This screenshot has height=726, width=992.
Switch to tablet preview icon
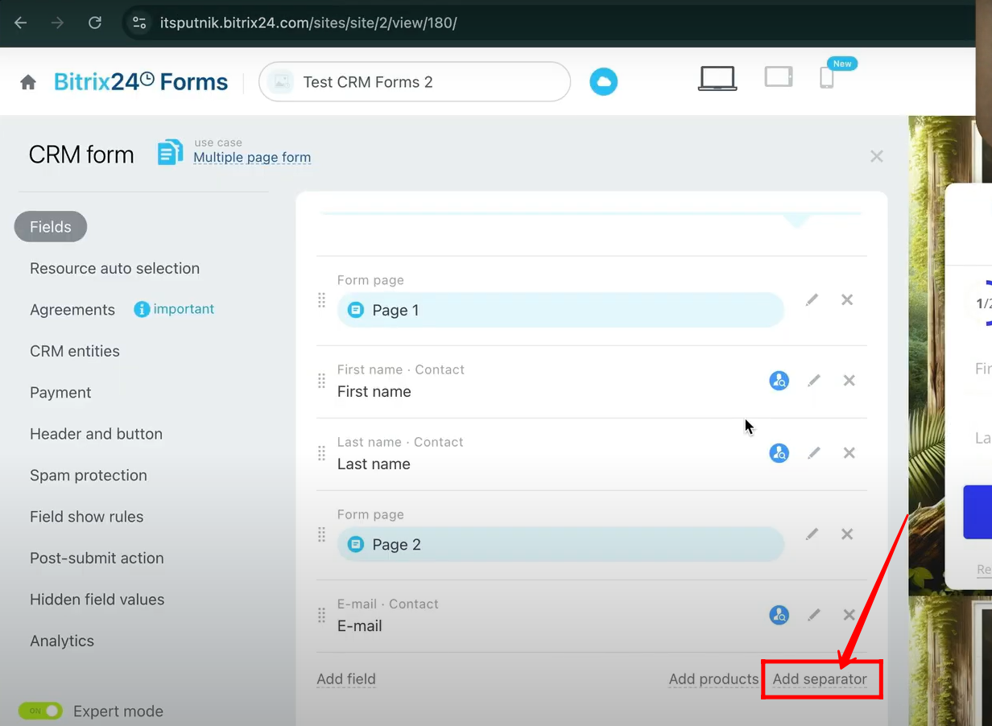click(779, 76)
